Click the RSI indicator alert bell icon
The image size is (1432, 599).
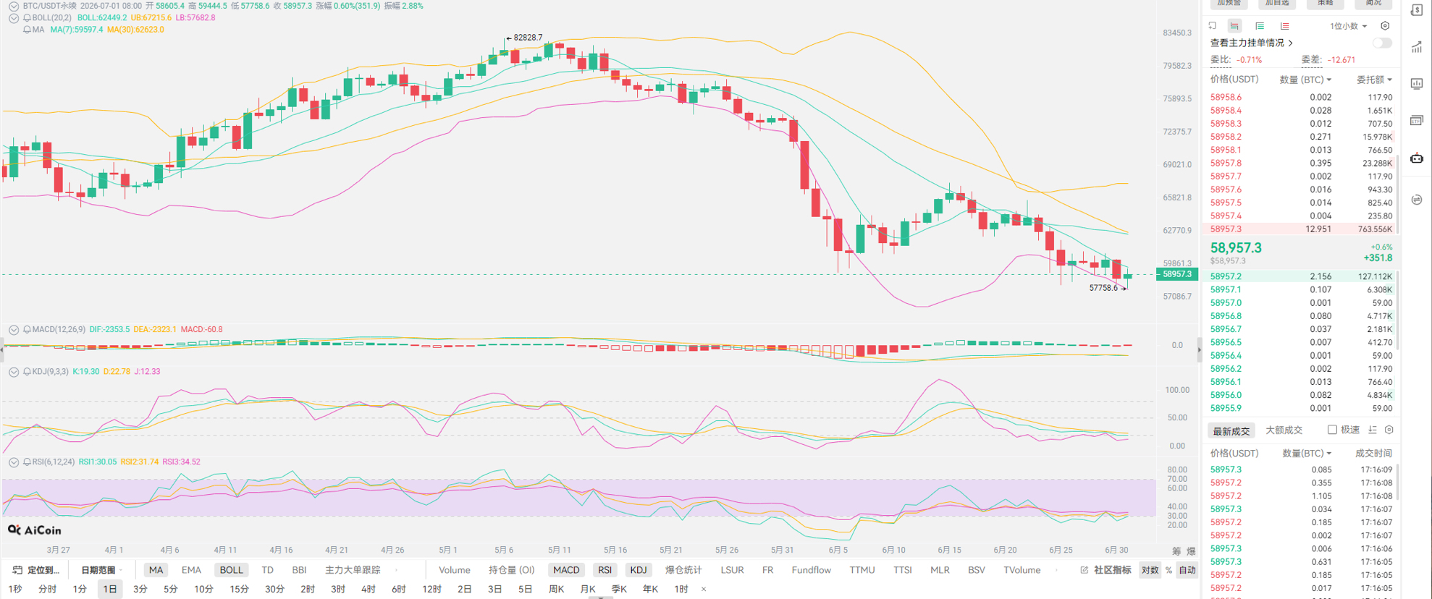[27, 462]
